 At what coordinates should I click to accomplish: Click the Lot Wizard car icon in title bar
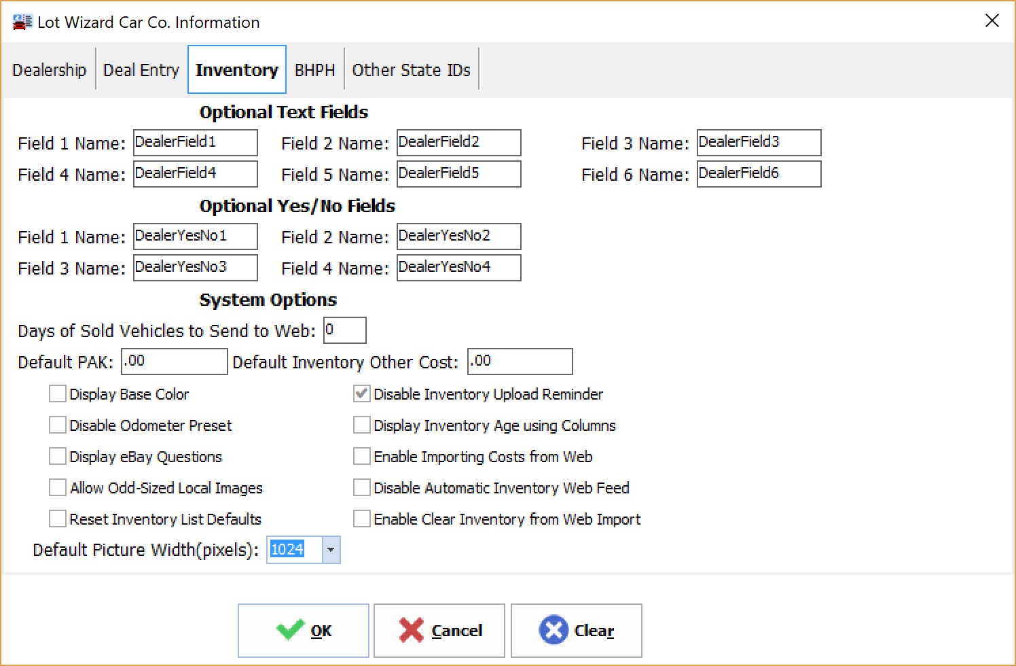(x=22, y=20)
